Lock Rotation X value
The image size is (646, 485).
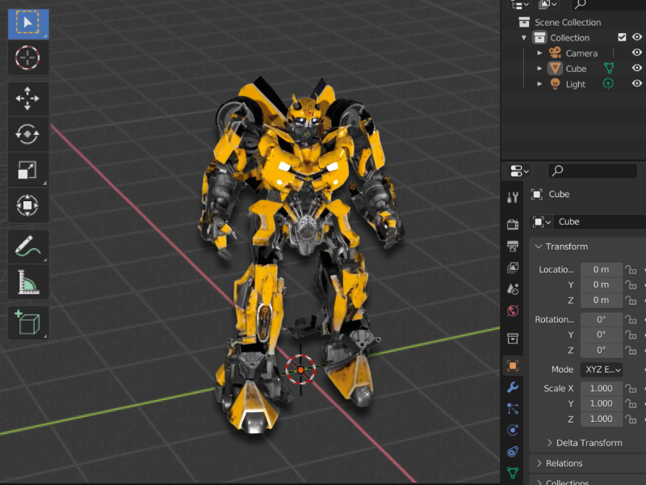(631, 319)
